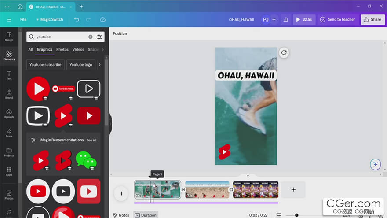Image resolution: width=387 pixels, height=218 pixels.
Task: Open the Elements panel
Action: click(9, 56)
